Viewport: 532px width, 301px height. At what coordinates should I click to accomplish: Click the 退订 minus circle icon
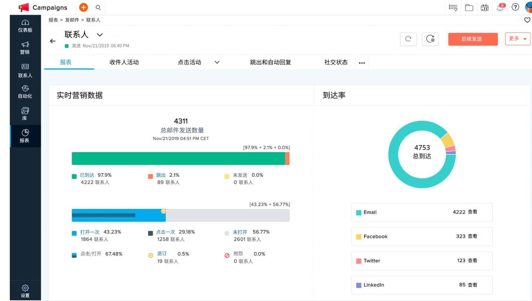point(150,255)
